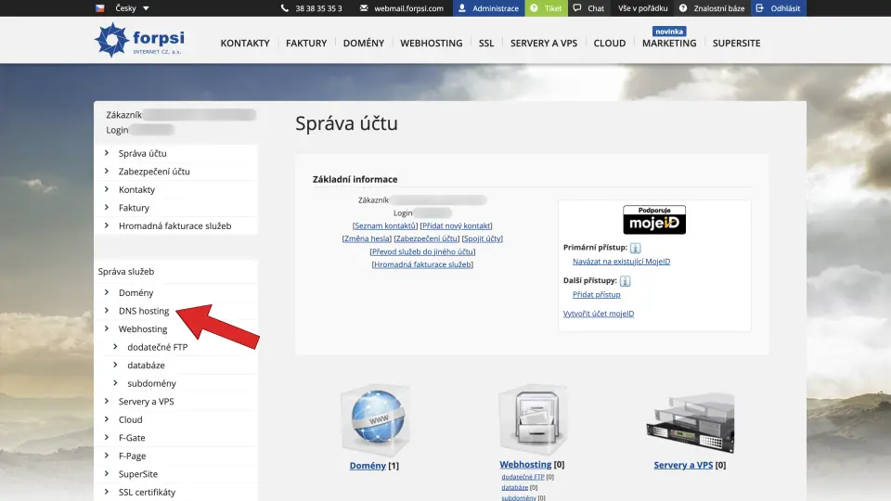Open the Tiket help button
Viewport: 891px width, 501px height.
point(546,8)
